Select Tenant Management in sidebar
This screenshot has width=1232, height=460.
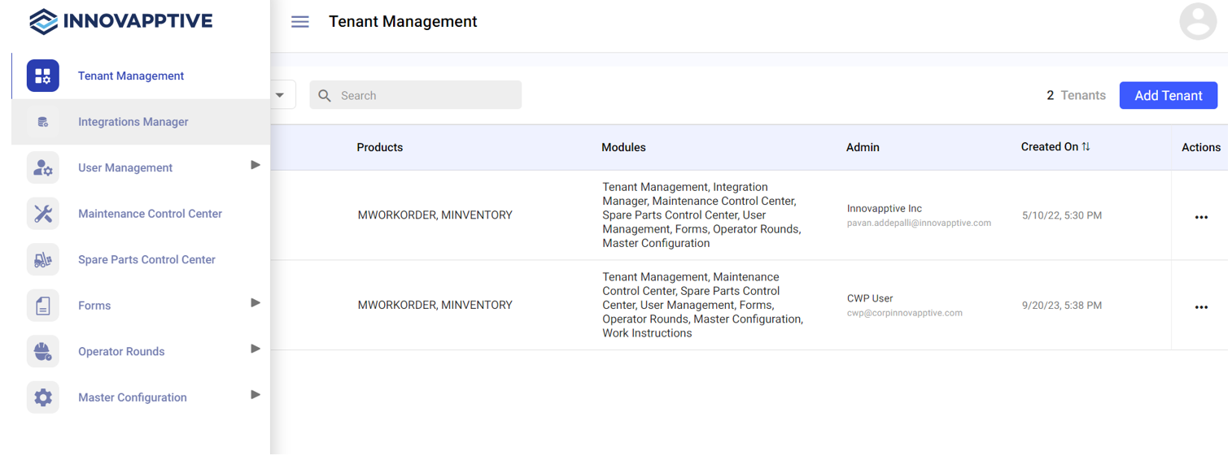(x=141, y=76)
